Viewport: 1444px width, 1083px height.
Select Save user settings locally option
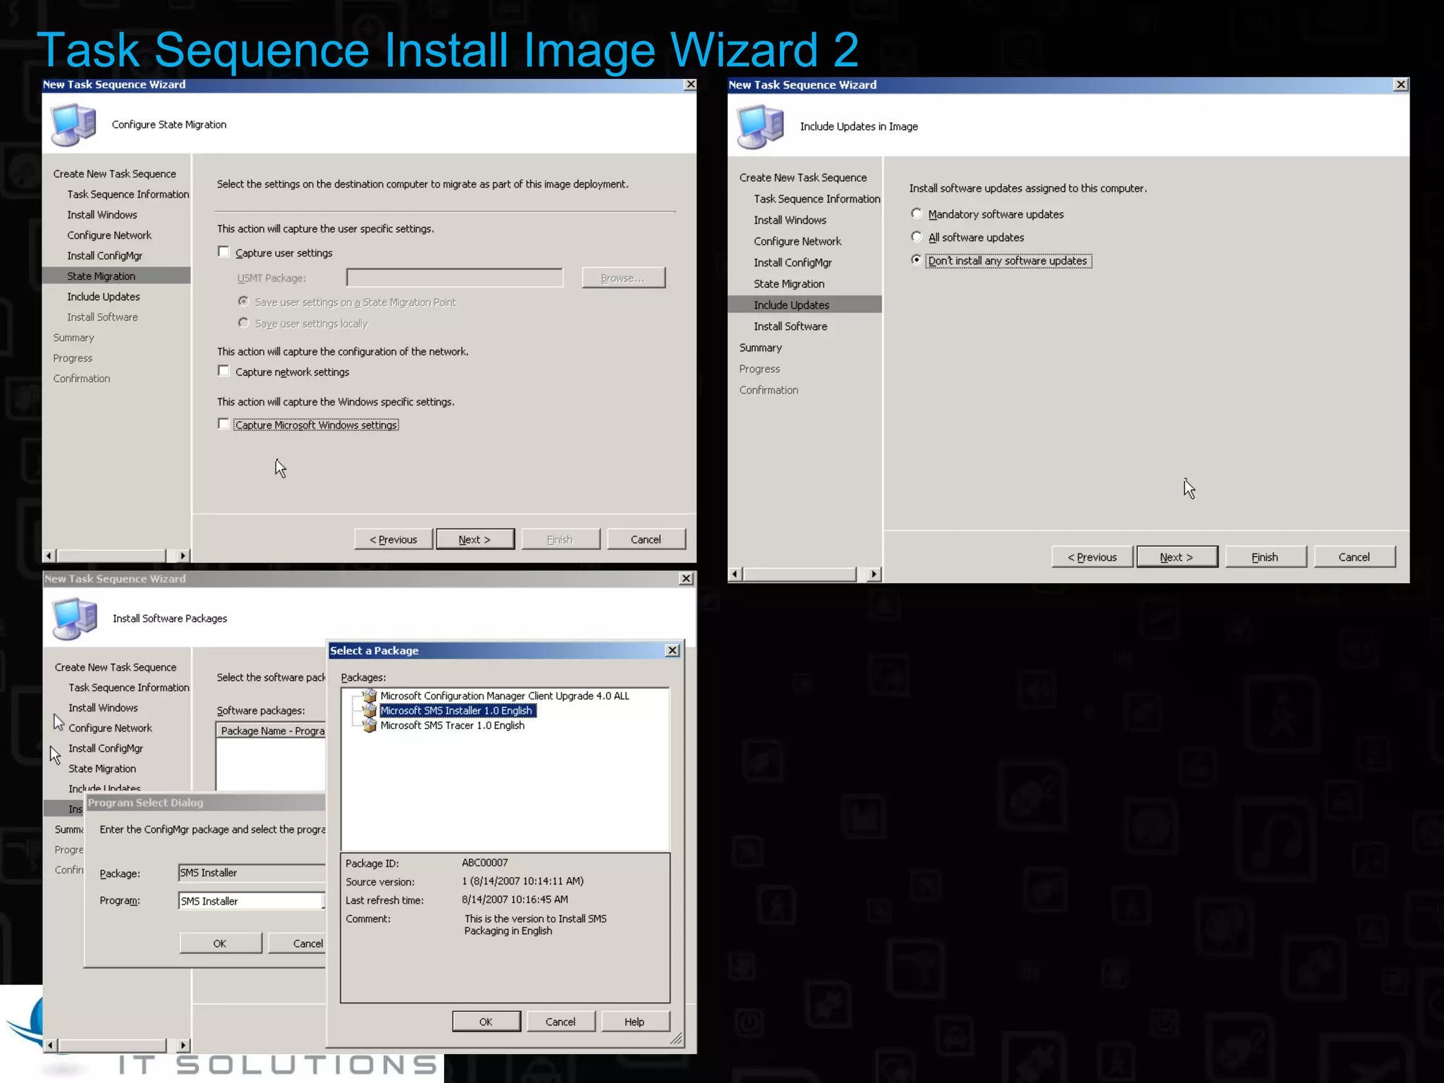243,322
